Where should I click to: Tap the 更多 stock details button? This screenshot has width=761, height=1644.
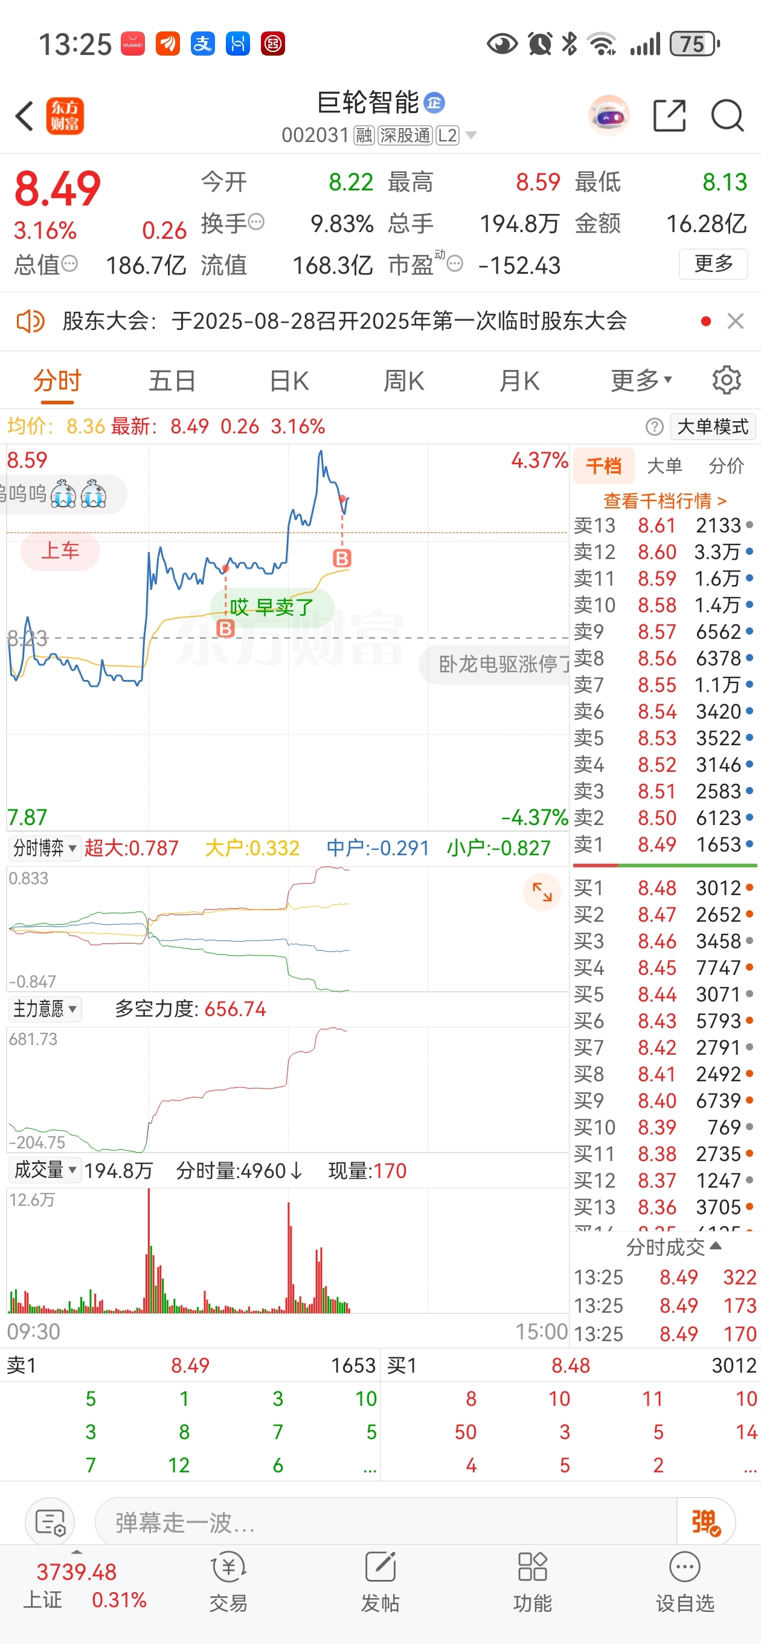[713, 264]
